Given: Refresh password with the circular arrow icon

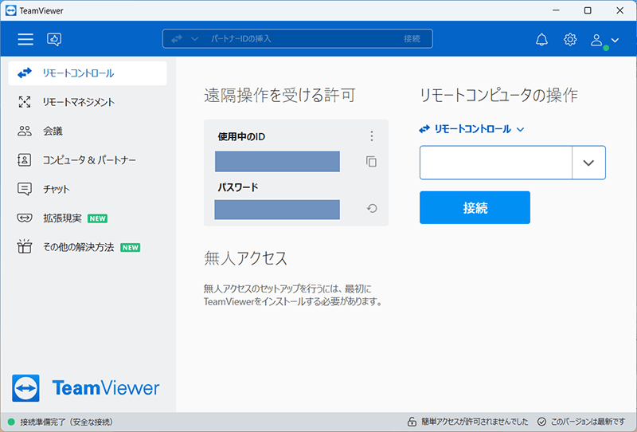Looking at the screenshot, I should pyautogui.click(x=372, y=209).
